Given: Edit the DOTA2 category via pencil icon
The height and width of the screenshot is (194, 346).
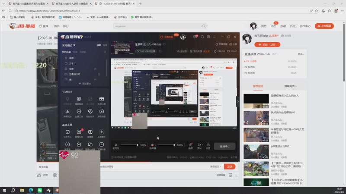Looking at the screenshot, I should click(160, 51).
